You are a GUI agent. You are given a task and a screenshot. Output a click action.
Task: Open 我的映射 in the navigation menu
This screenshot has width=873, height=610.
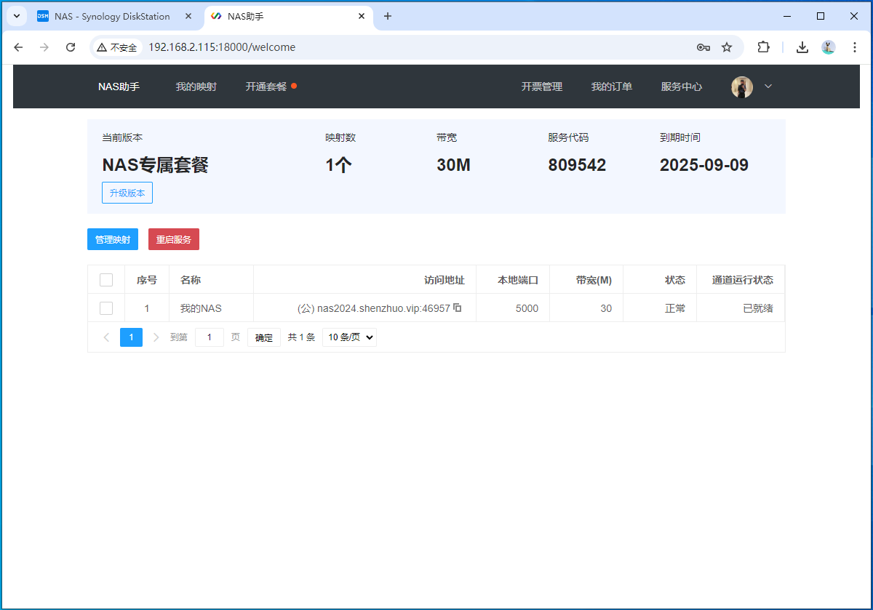196,87
